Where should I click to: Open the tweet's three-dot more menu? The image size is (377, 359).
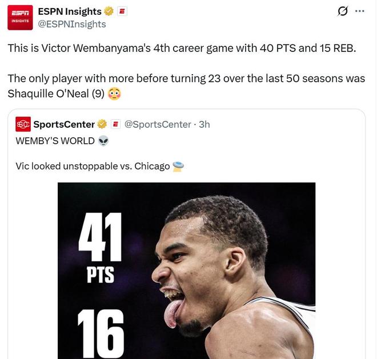(359, 11)
